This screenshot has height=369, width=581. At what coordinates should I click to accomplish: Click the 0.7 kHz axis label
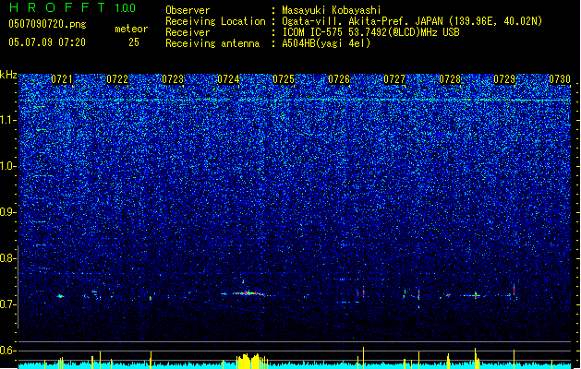click(8, 304)
